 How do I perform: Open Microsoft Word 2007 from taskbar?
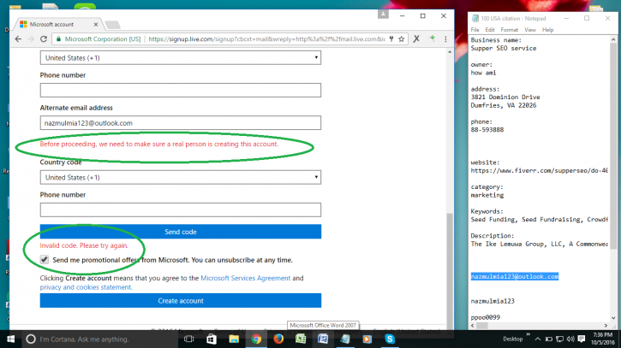pos(323,339)
